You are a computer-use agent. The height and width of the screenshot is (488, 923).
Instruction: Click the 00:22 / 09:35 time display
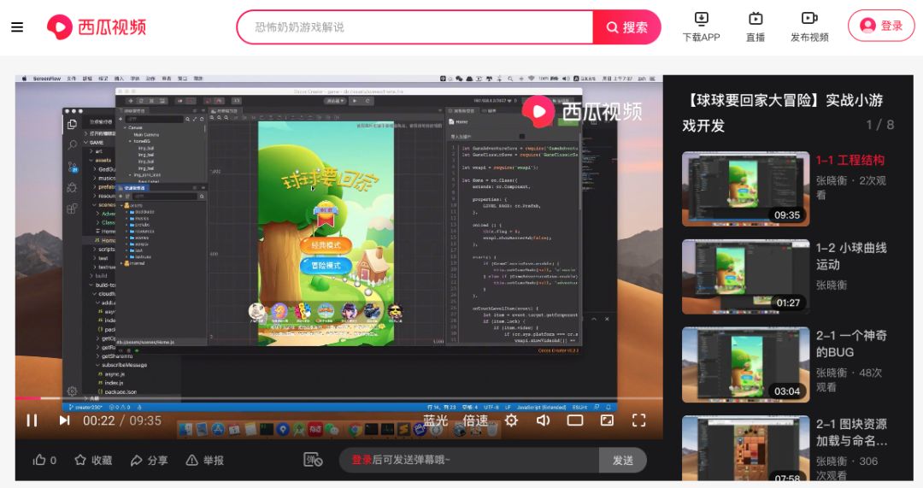pyautogui.click(x=122, y=420)
